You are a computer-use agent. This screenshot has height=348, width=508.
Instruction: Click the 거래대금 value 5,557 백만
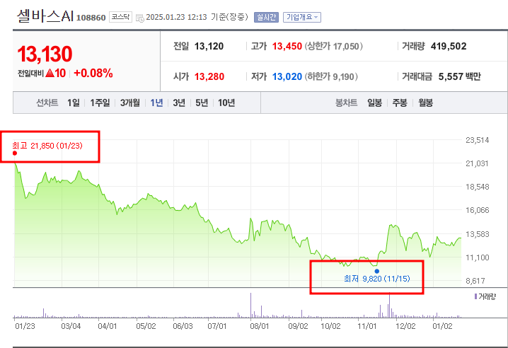click(460, 77)
